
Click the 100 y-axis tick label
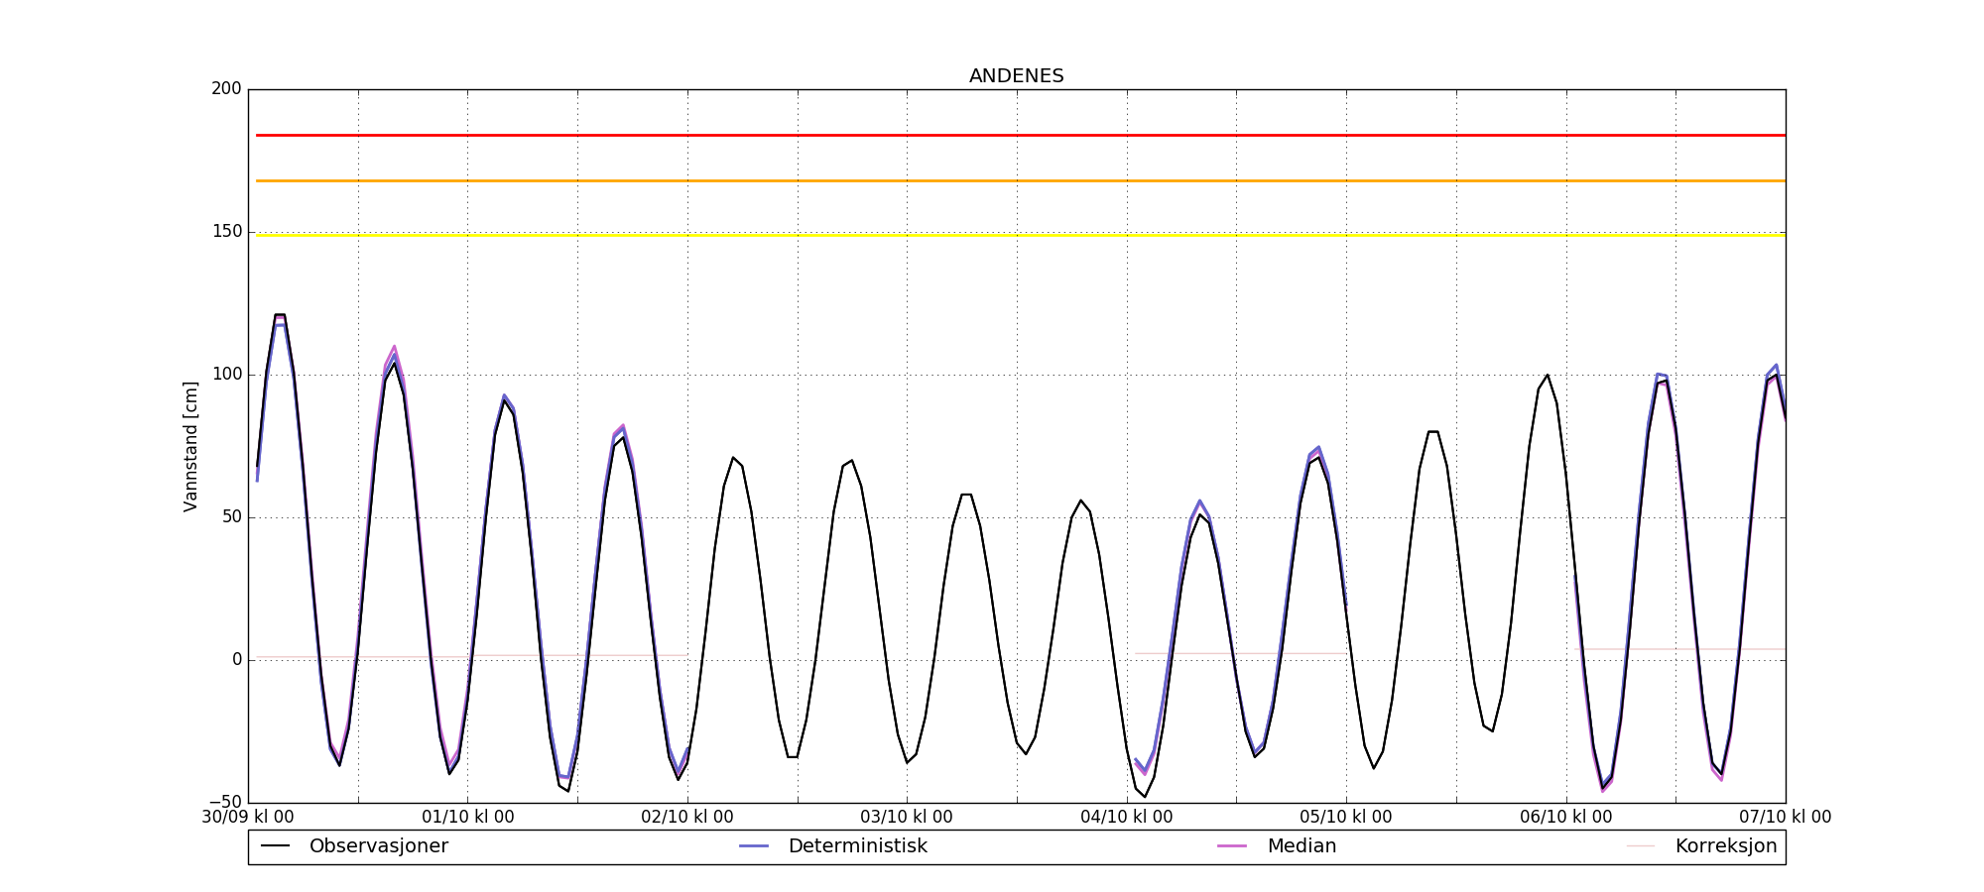[x=226, y=375]
